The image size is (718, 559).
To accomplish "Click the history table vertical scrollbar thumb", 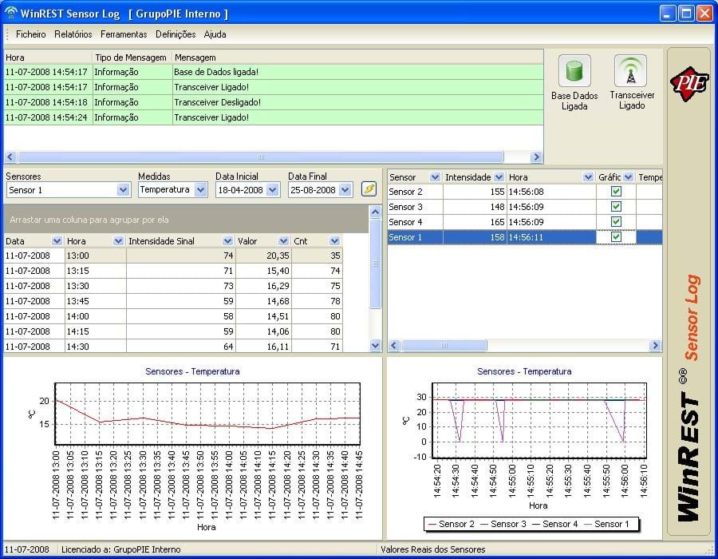I will point(375,264).
